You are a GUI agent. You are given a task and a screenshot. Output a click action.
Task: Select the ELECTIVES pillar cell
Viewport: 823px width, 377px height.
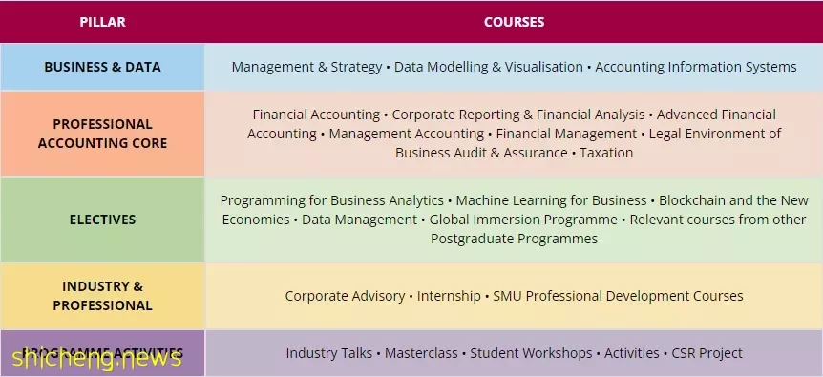[x=102, y=220]
